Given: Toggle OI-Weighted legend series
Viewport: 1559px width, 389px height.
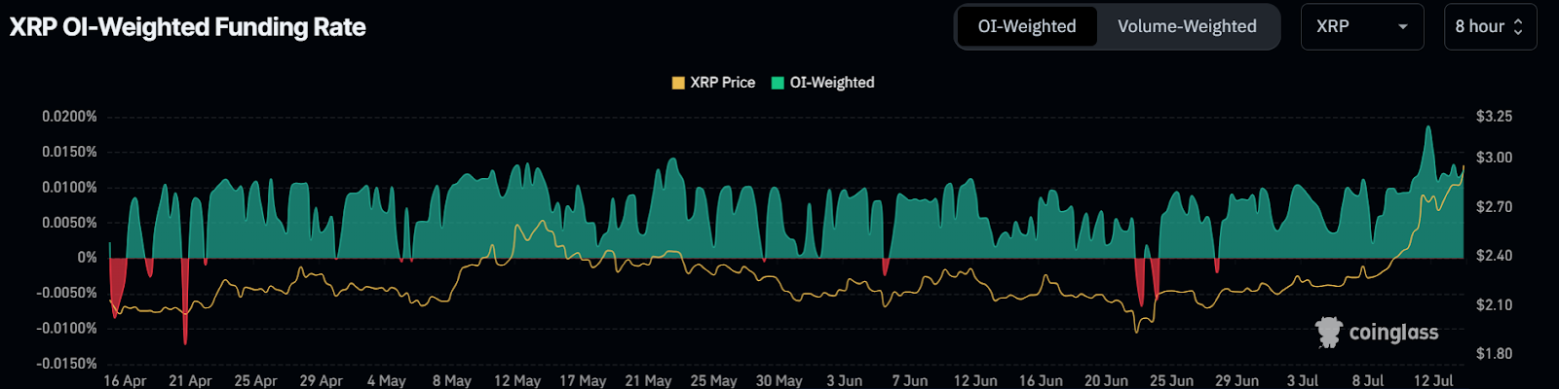Looking at the screenshot, I should tap(822, 83).
